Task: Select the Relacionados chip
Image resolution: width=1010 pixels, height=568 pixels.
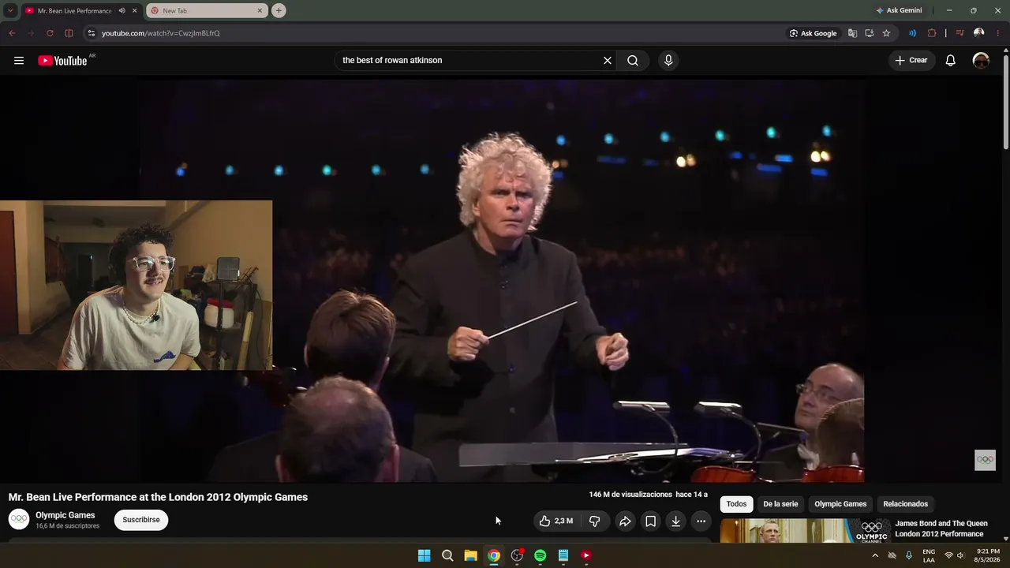Action: click(906, 504)
